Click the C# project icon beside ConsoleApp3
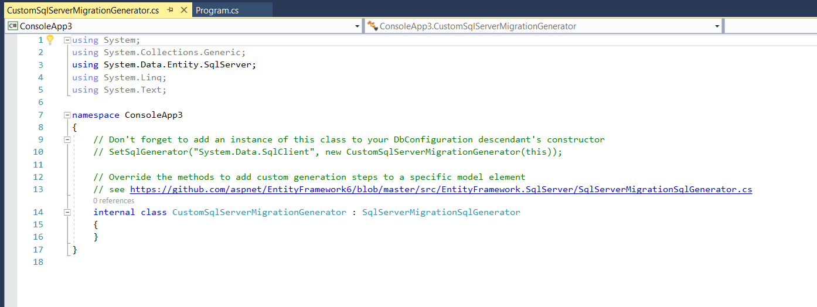This screenshot has height=307, width=817. point(13,26)
